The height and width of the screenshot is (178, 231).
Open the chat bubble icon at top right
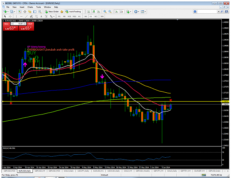227,11
